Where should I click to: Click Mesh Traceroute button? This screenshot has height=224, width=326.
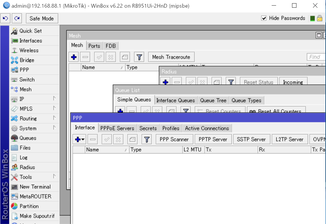[x=171, y=57]
